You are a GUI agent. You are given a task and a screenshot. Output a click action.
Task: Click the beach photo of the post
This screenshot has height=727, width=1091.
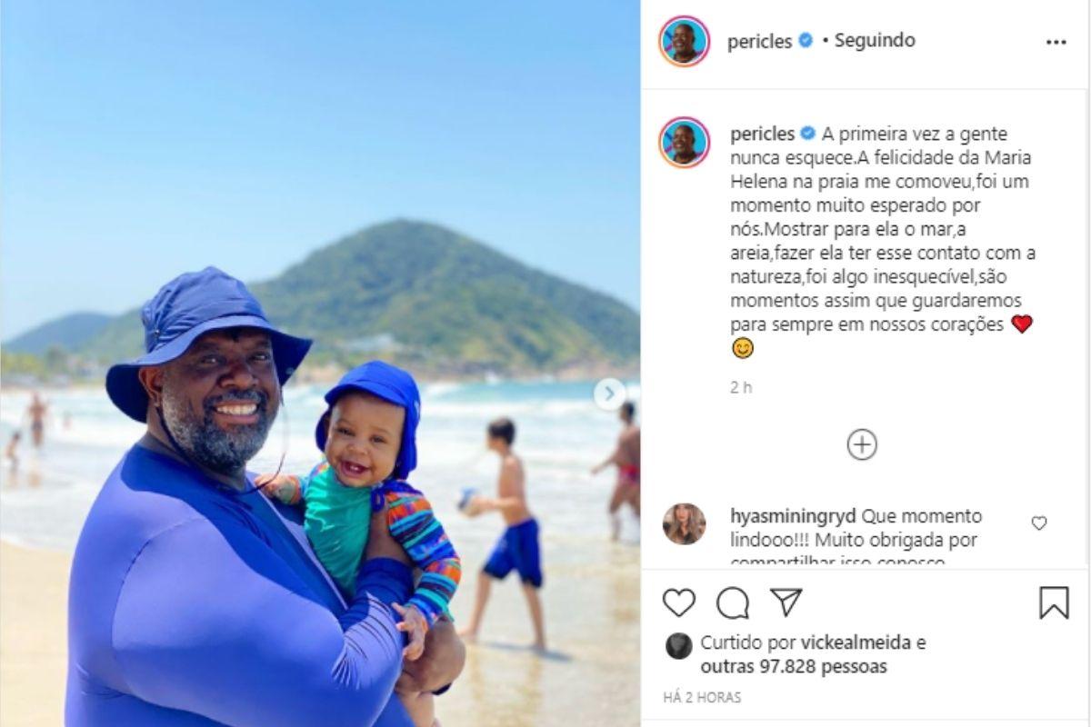click(x=320, y=363)
